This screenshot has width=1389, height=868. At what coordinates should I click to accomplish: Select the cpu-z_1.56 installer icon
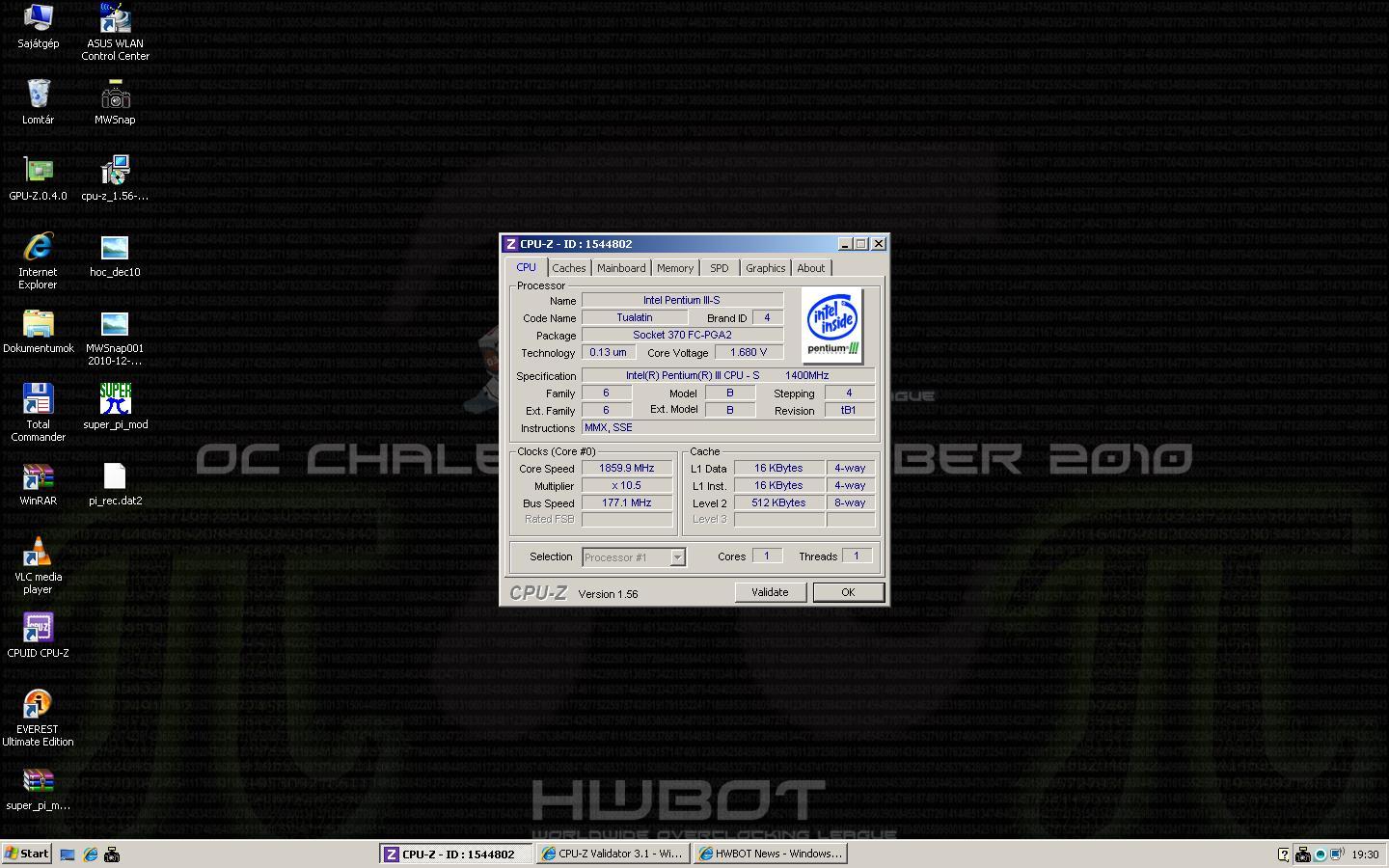115,178
